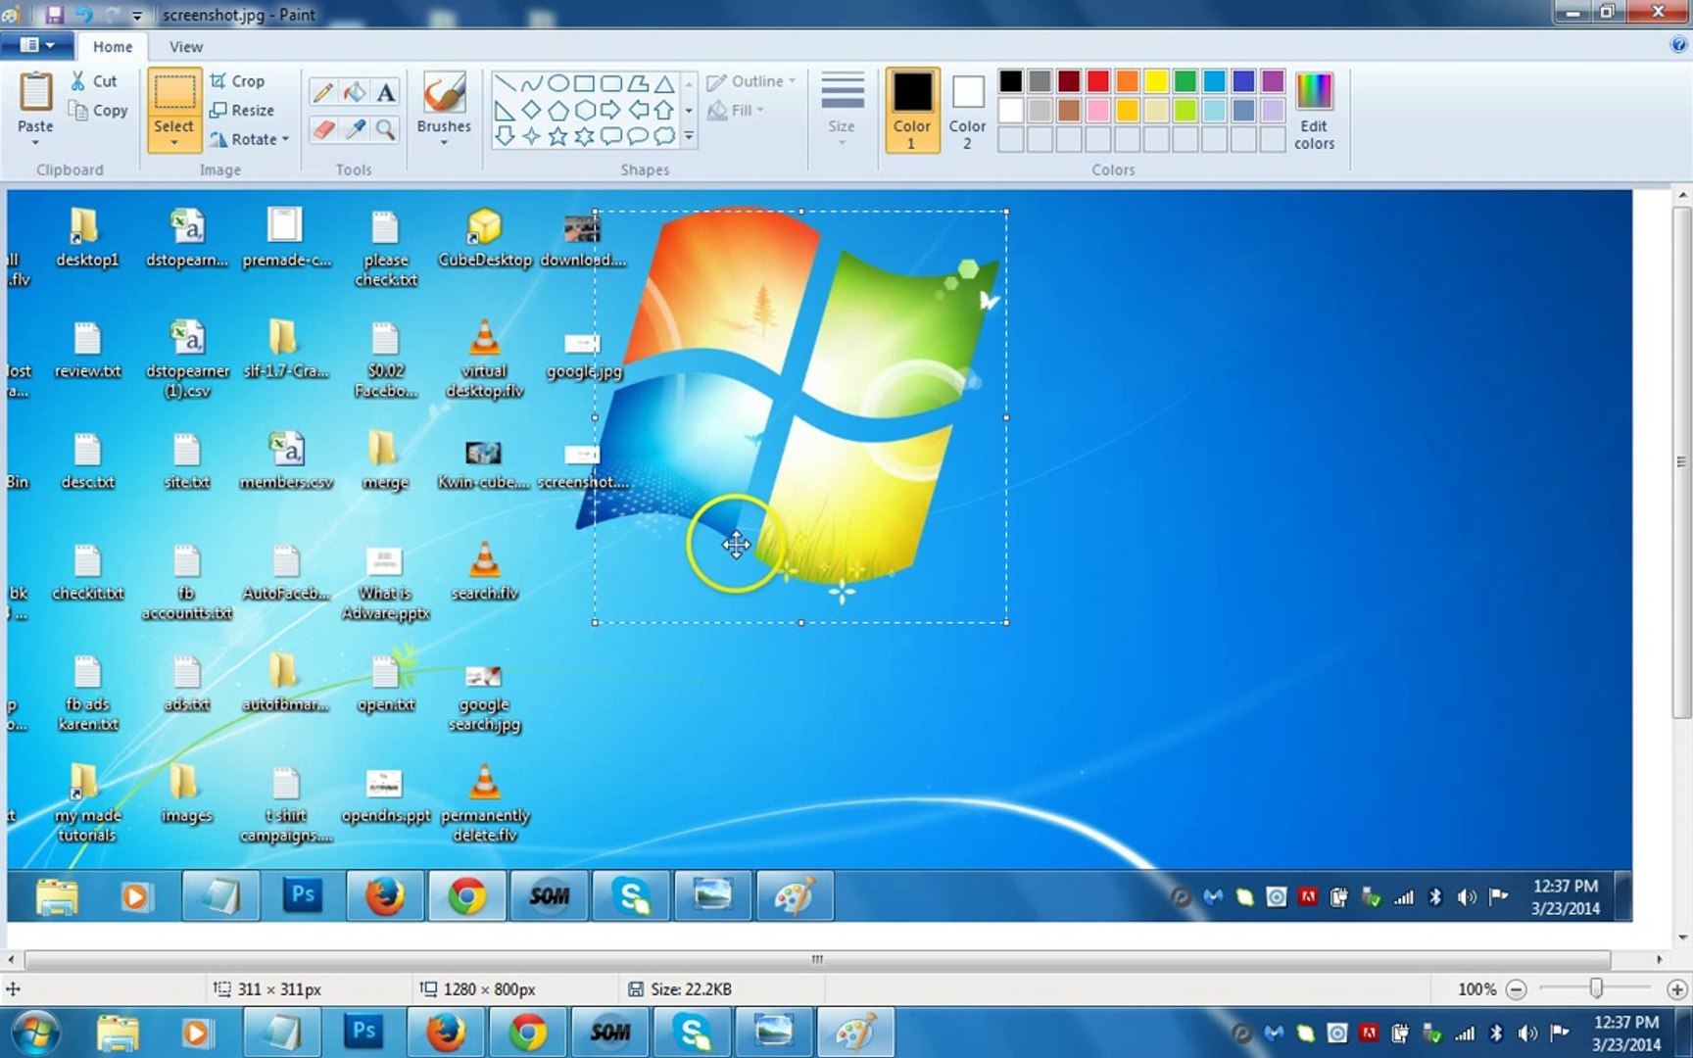Switch to the View tab
The width and height of the screenshot is (1693, 1058).
point(185,46)
